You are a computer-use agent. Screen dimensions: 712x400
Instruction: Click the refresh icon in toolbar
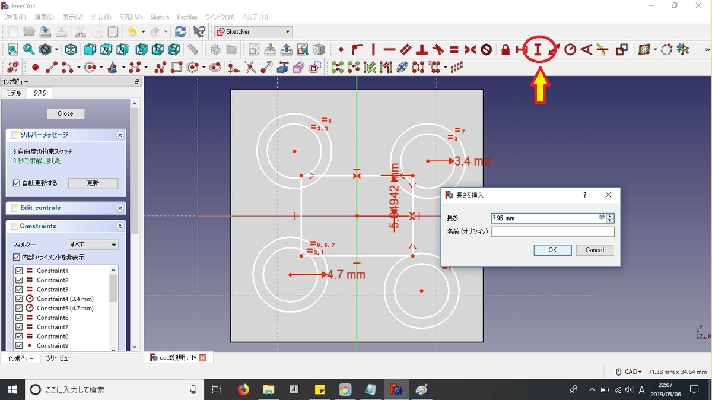point(180,31)
